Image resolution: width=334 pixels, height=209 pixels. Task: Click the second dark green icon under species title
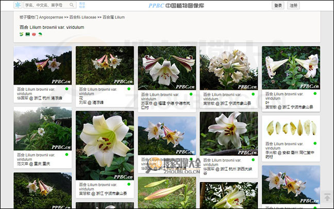pos(27,34)
